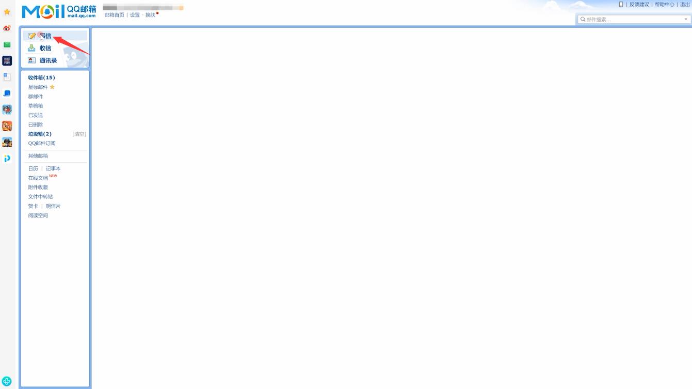This screenshot has height=389, width=692.
Task: Open the 星标邮件 starred mail folder
Action: (x=38, y=87)
